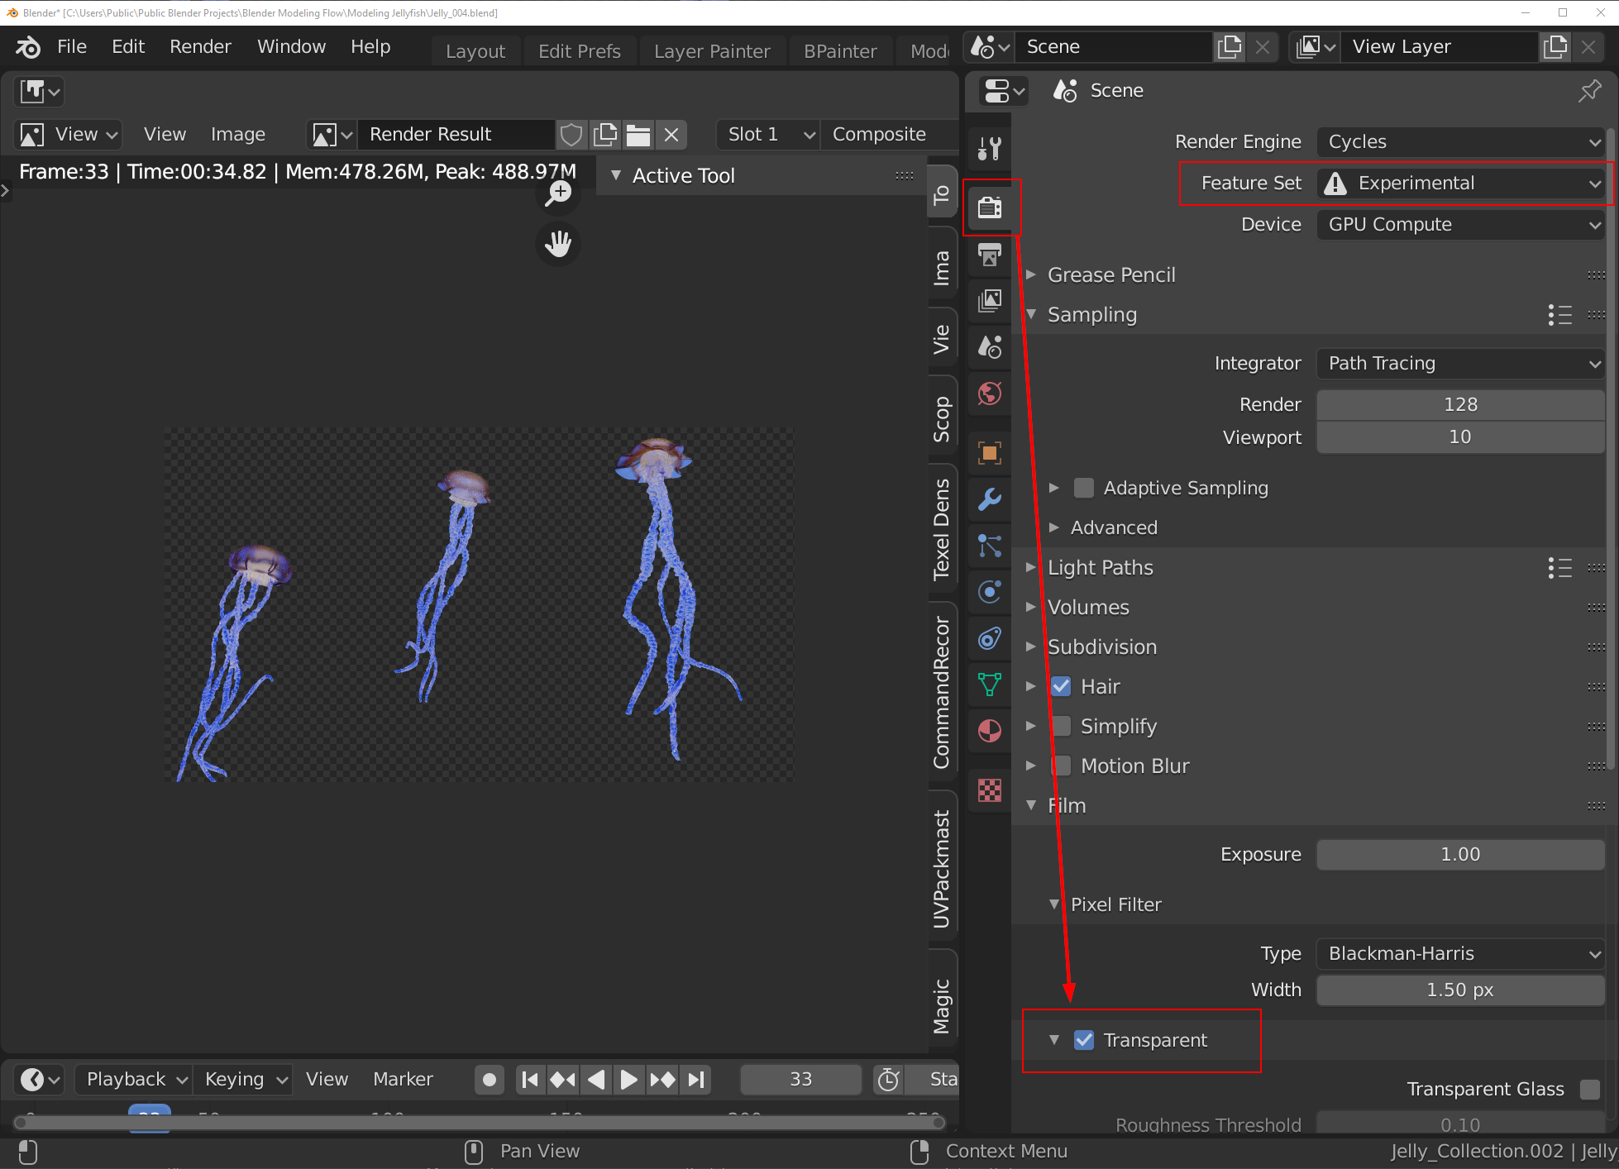Open the Physics properties tab icon
Image resolution: width=1619 pixels, height=1169 pixels.
pos(990,592)
